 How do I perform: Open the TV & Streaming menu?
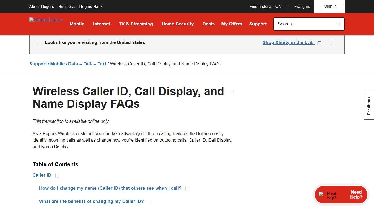[136, 24]
